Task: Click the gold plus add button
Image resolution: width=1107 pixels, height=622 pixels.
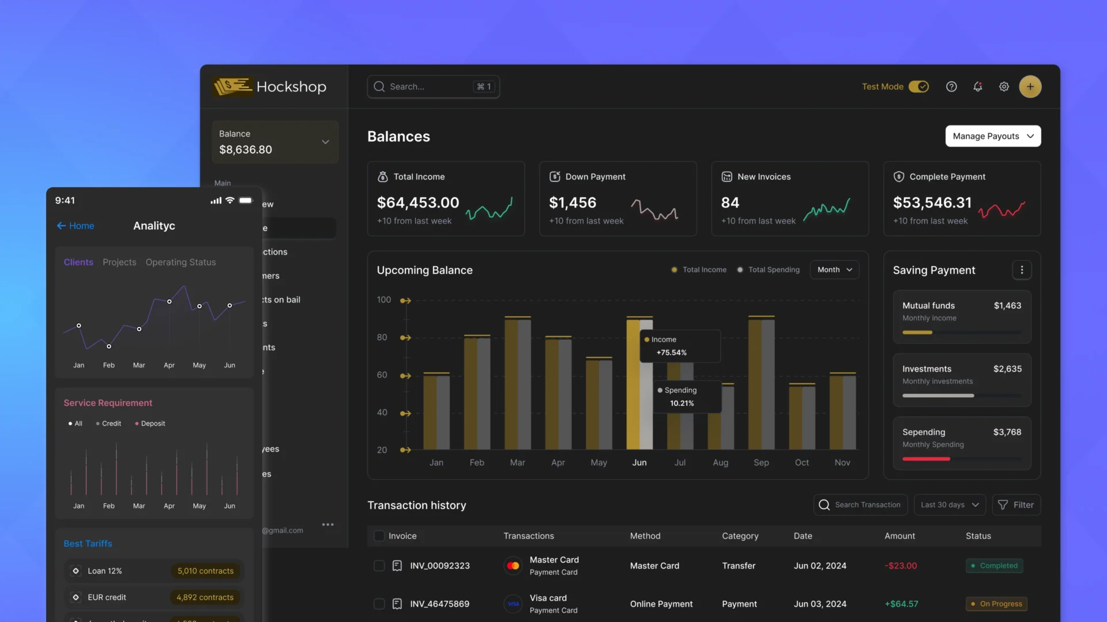Action: (x=1030, y=86)
